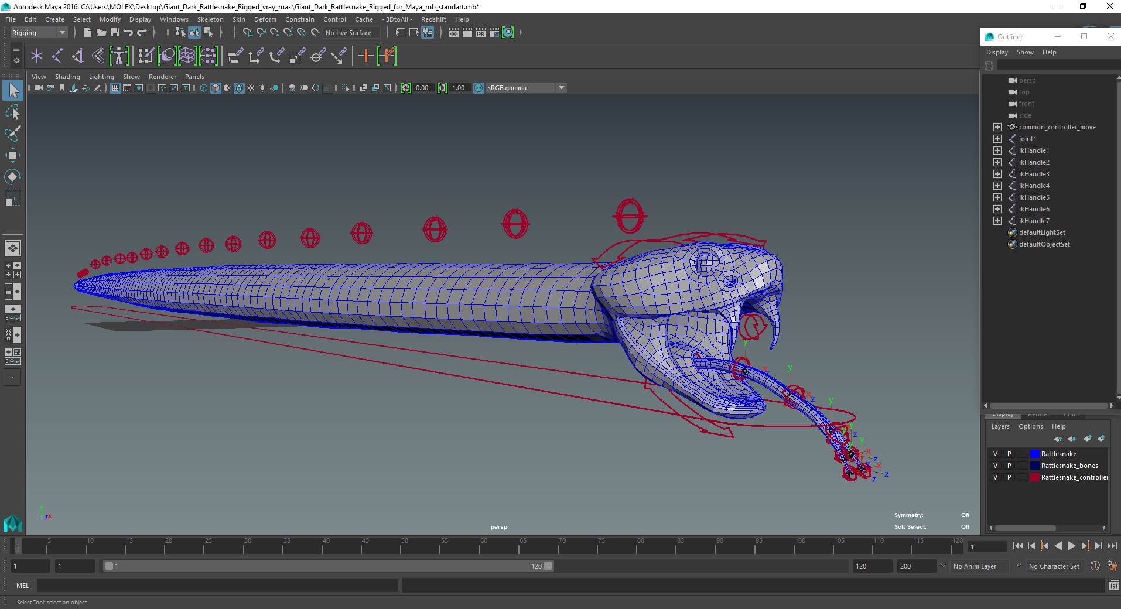The width and height of the screenshot is (1121, 609).
Task: Click the Parent constraint shelf icon
Action: pos(235,56)
